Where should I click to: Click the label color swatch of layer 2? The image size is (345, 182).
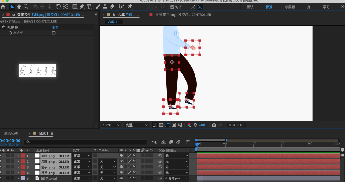23,162
